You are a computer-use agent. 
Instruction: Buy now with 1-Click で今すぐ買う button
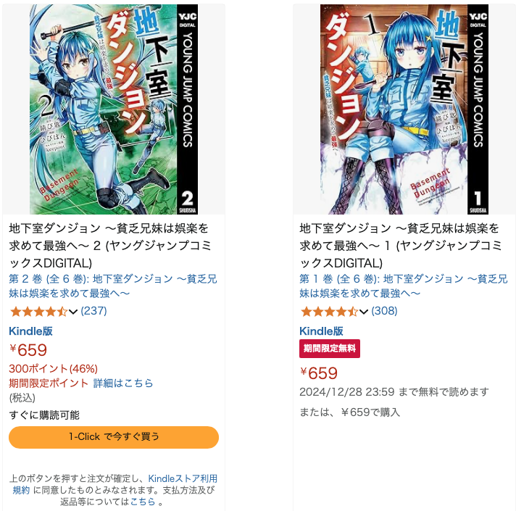(x=114, y=437)
